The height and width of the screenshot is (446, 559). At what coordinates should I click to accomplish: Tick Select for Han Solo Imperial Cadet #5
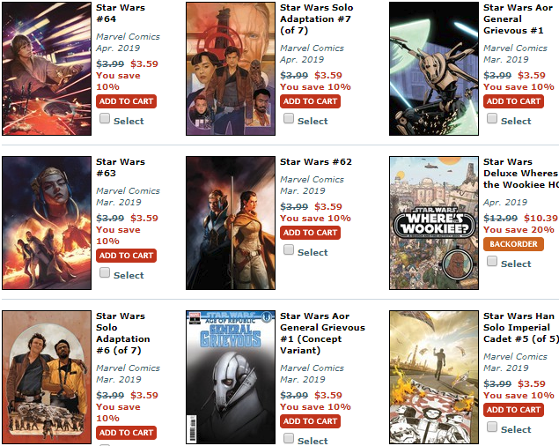click(x=492, y=427)
